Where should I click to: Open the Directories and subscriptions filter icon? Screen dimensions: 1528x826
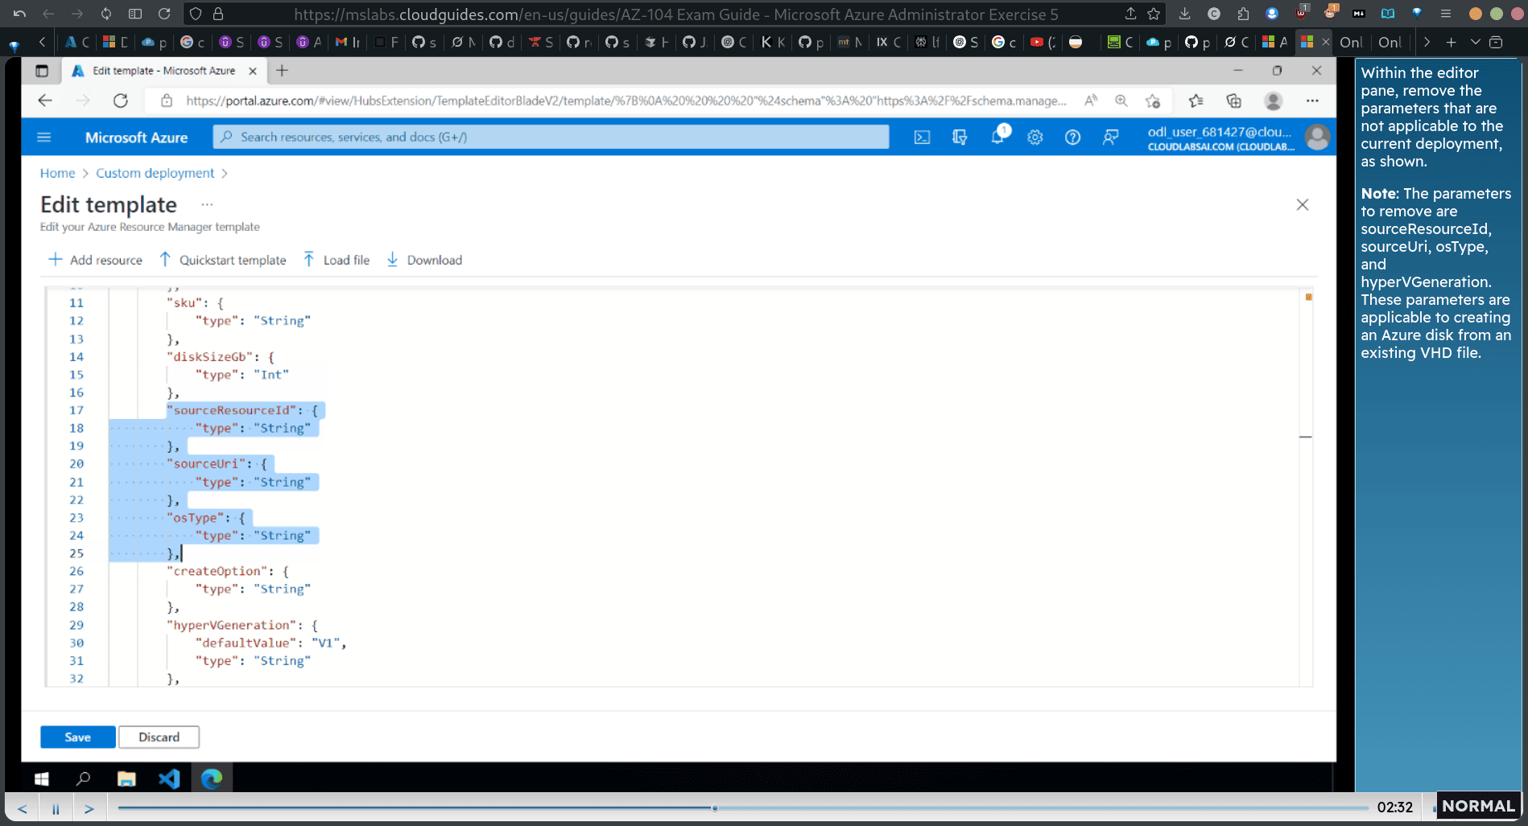[960, 138]
